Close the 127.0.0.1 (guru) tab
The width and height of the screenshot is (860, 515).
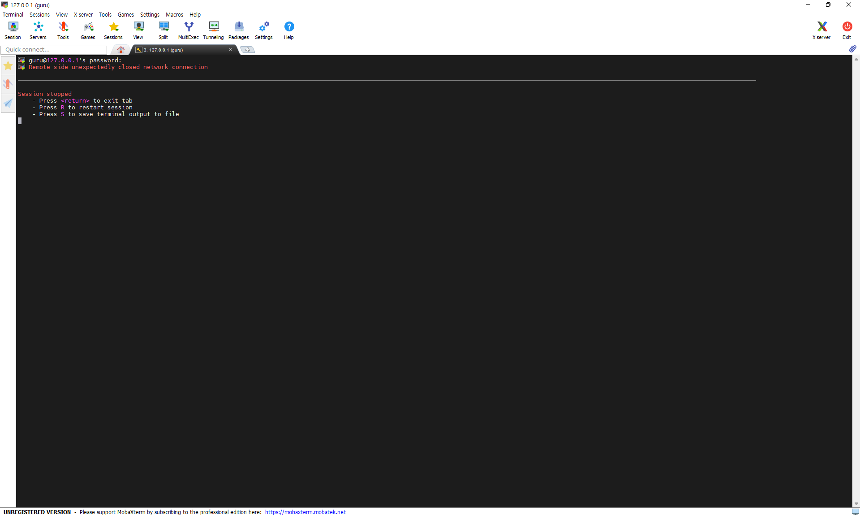231,50
